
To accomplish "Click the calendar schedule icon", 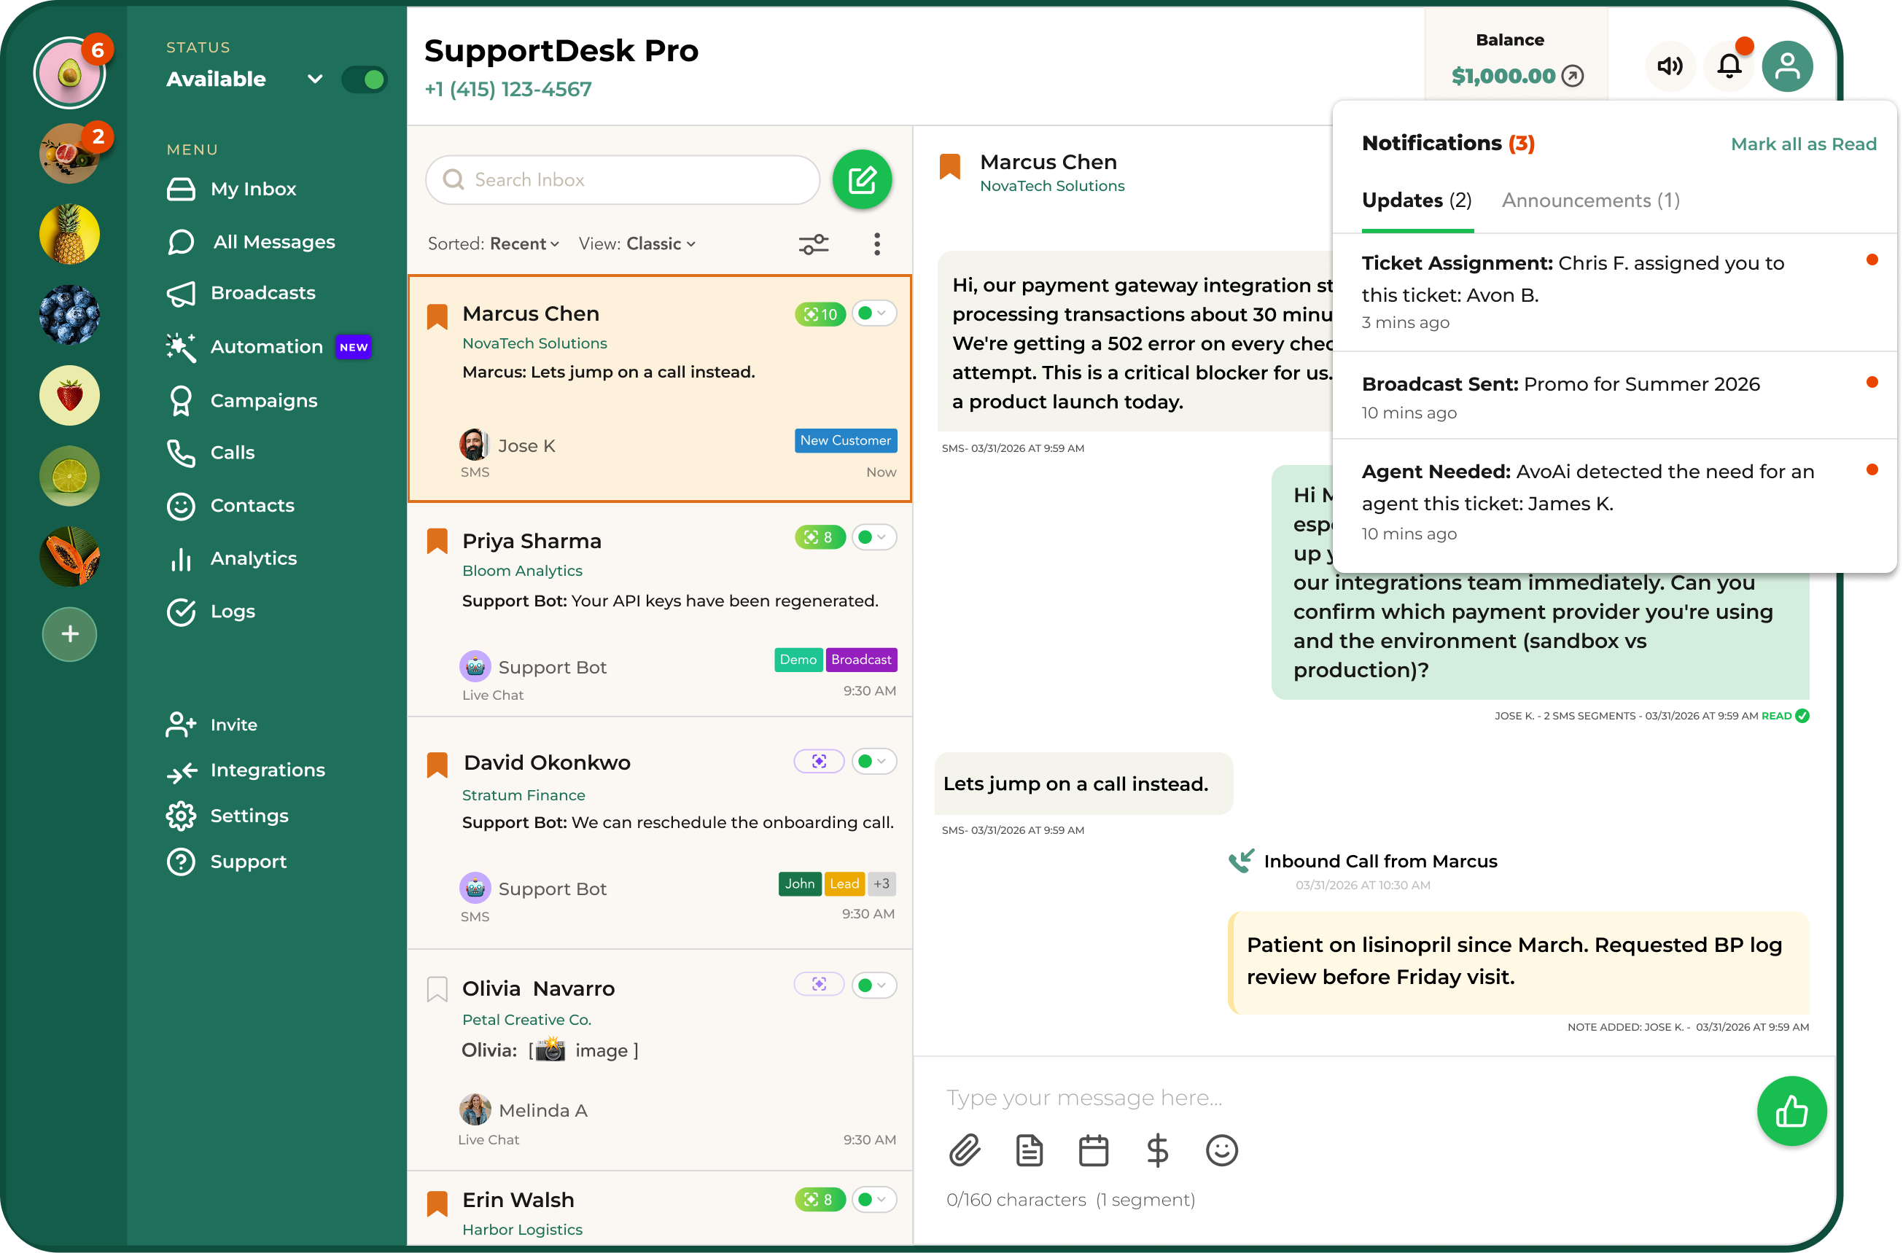I will [1093, 1151].
